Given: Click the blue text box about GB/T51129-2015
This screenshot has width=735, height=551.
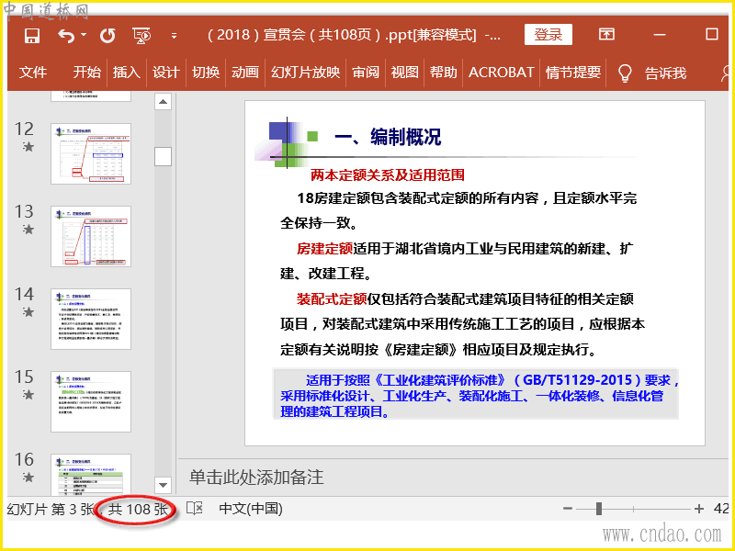Looking at the screenshot, I should tap(476, 395).
